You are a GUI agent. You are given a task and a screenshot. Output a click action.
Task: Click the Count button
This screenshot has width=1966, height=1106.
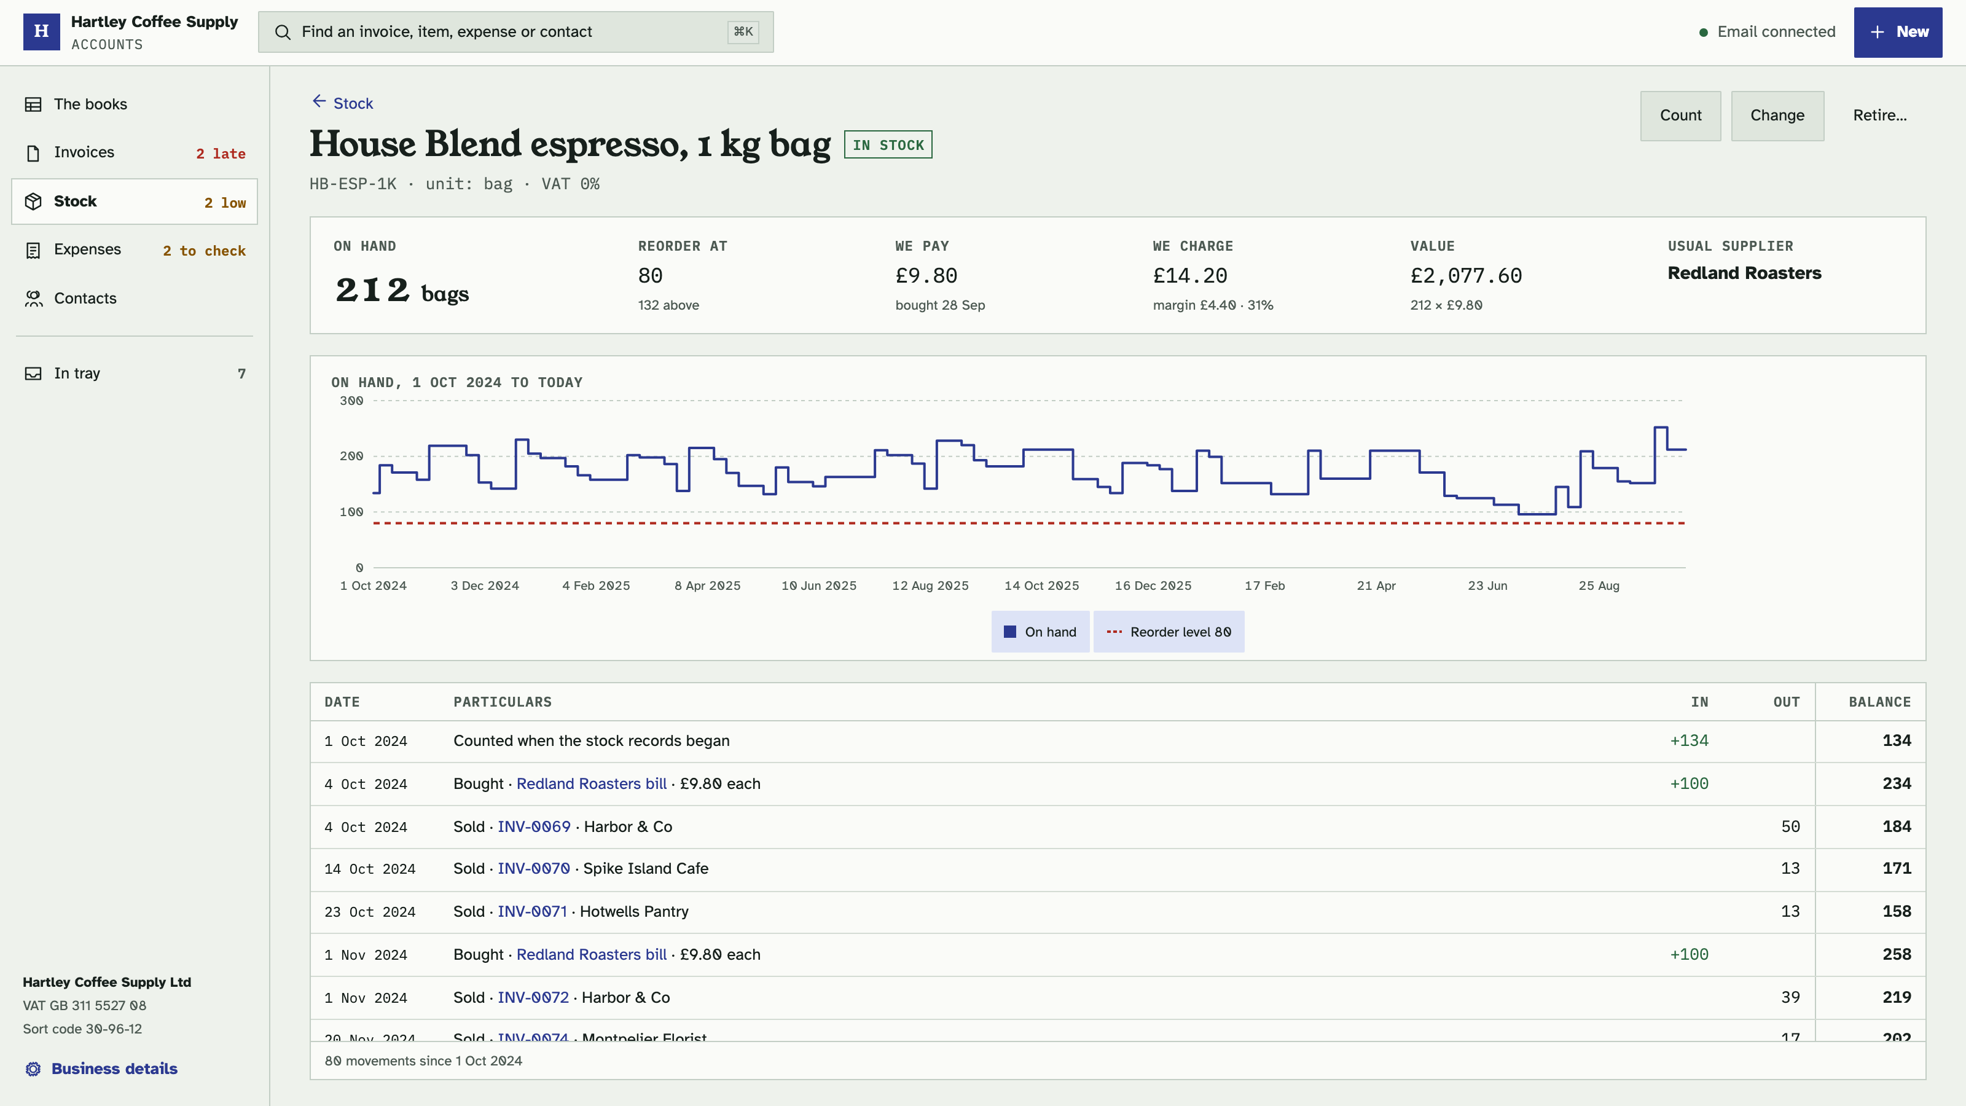pos(1680,116)
